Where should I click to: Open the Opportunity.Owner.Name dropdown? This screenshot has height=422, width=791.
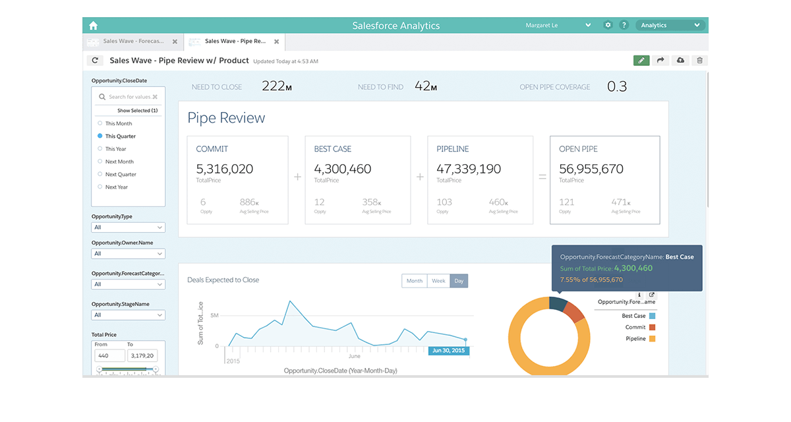pos(128,254)
